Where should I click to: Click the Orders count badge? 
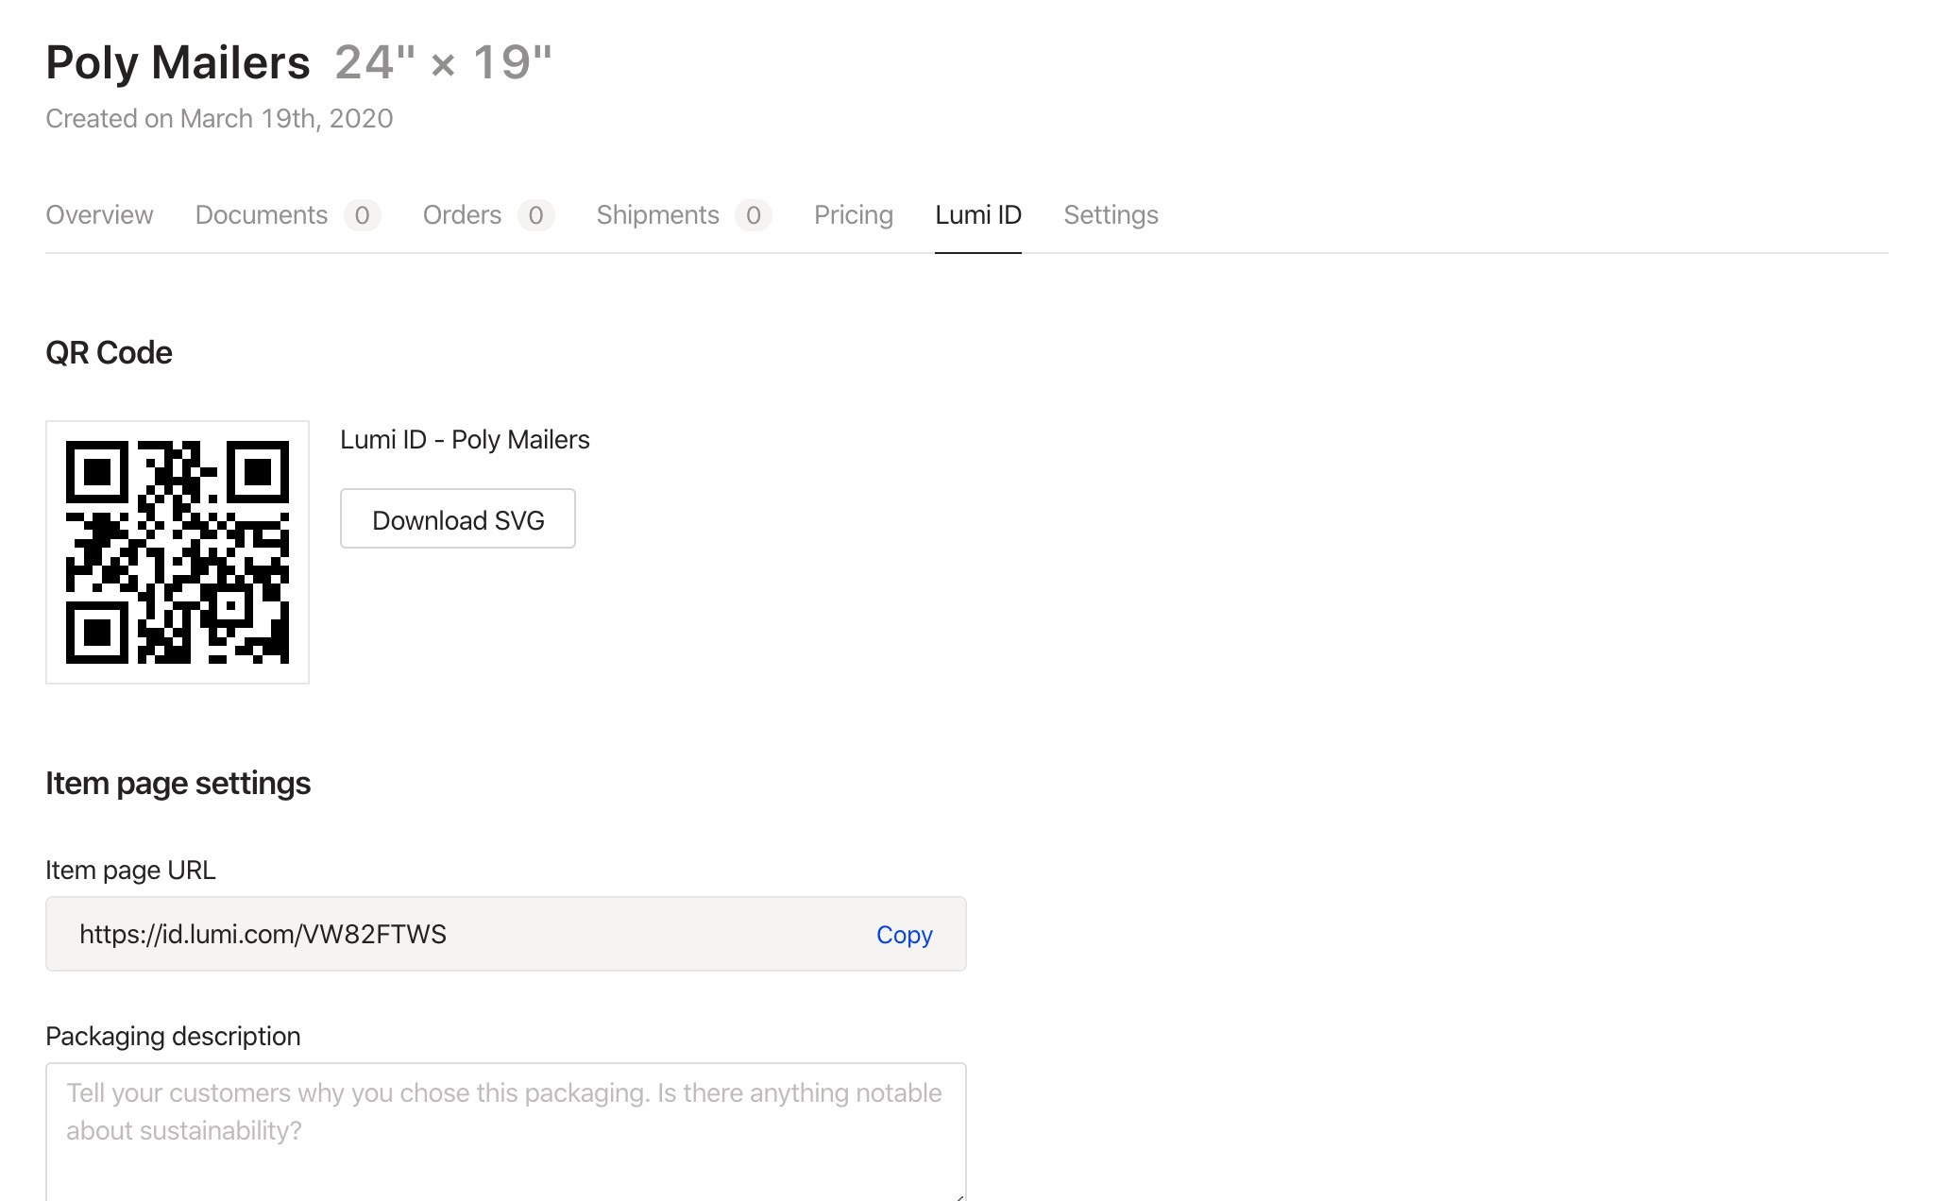pos(535,215)
